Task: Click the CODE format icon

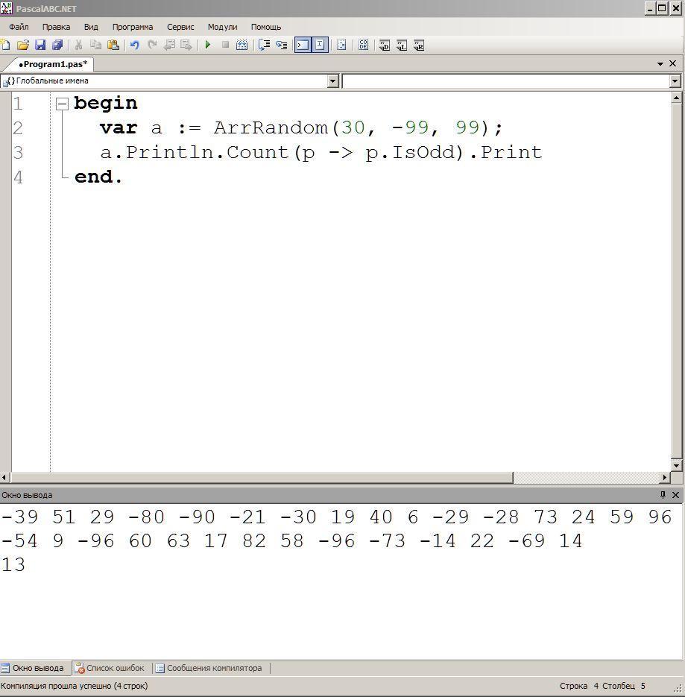Action: pyautogui.click(x=363, y=45)
